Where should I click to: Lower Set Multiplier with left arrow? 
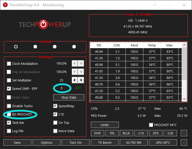point(75,80)
